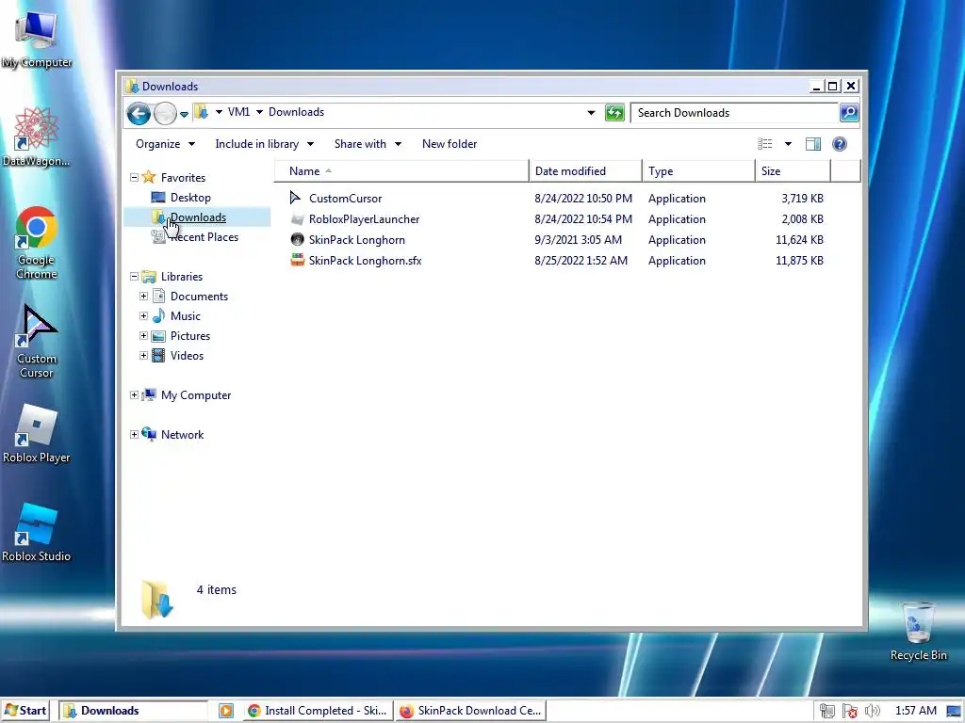Click the Back navigation arrow
Viewport: 965px width, 723px height.
tap(139, 113)
